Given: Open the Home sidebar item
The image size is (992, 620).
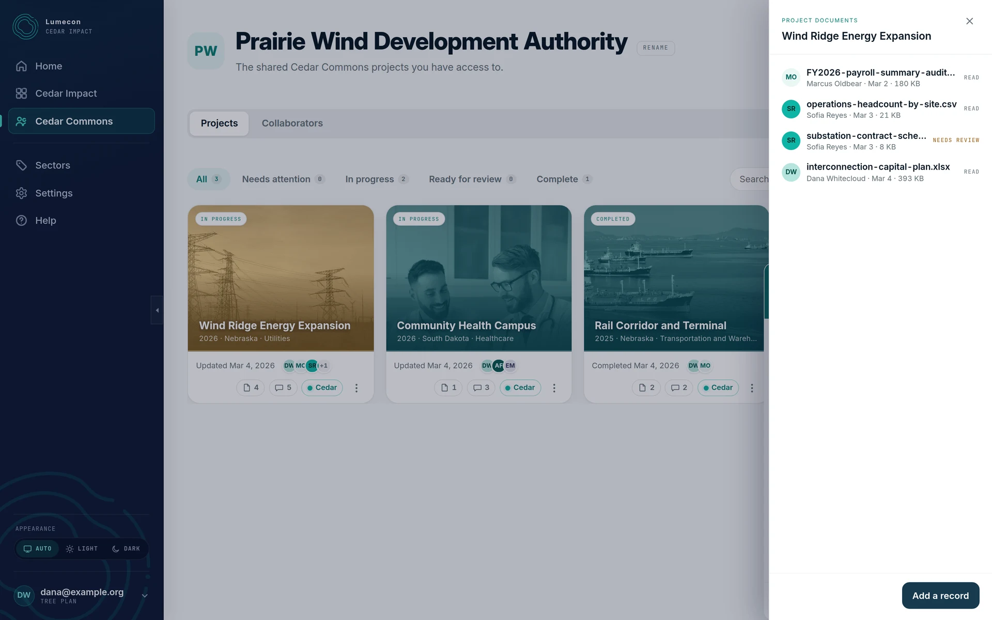Looking at the screenshot, I should (x=81, y=66).
